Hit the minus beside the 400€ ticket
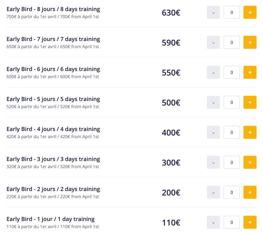 (x=213, y=132)
